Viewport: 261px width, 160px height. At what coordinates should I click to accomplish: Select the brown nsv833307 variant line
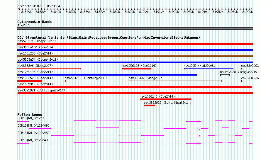pyautogui.click(x=175, y=81)
